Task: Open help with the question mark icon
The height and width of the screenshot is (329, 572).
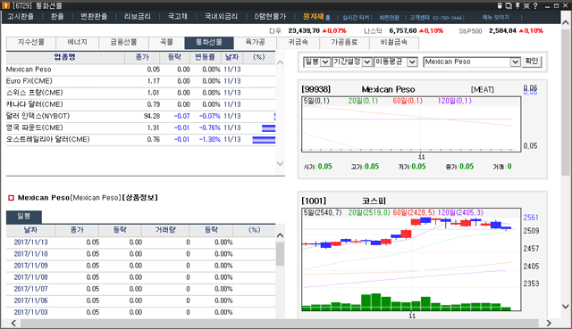Action: [535, 5]
